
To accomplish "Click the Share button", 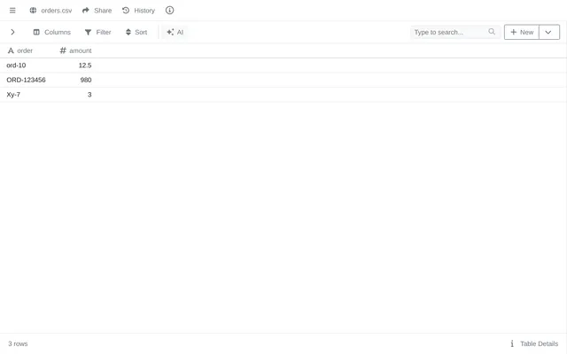I will click(97, 11).
